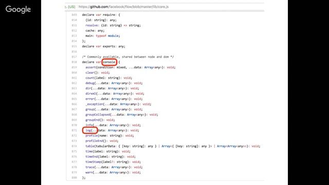The height and width of the screenshot is (185, 329).
Task: Select the 'assert(condition: mixed' declaration line
Action: point(130,67)
